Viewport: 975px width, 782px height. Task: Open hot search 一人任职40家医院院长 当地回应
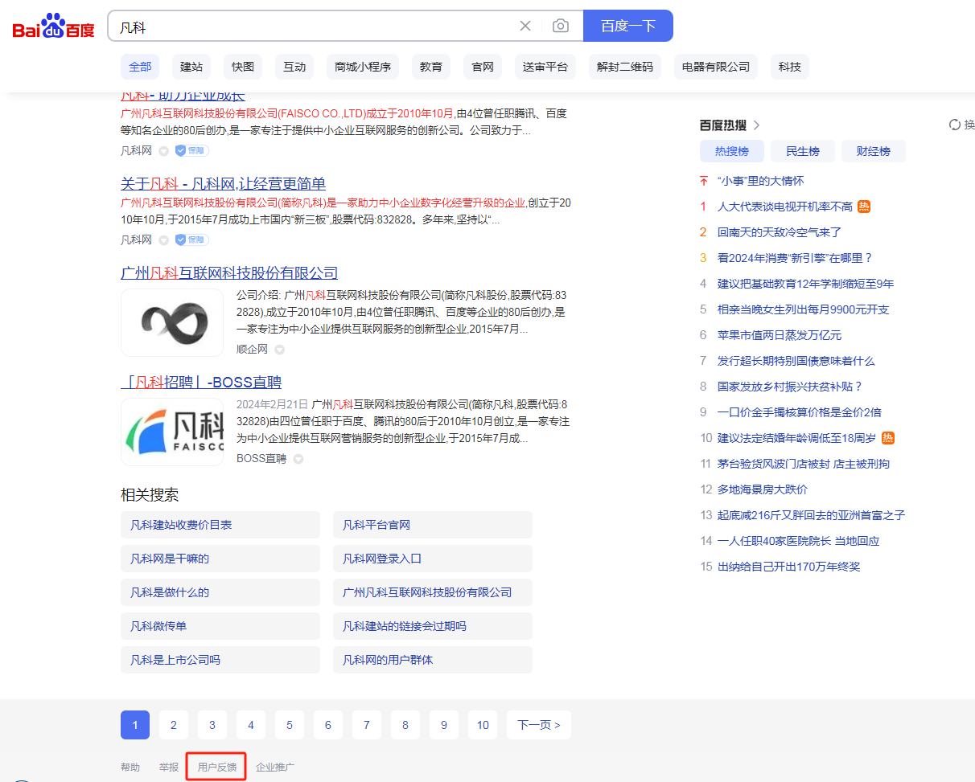799,541
